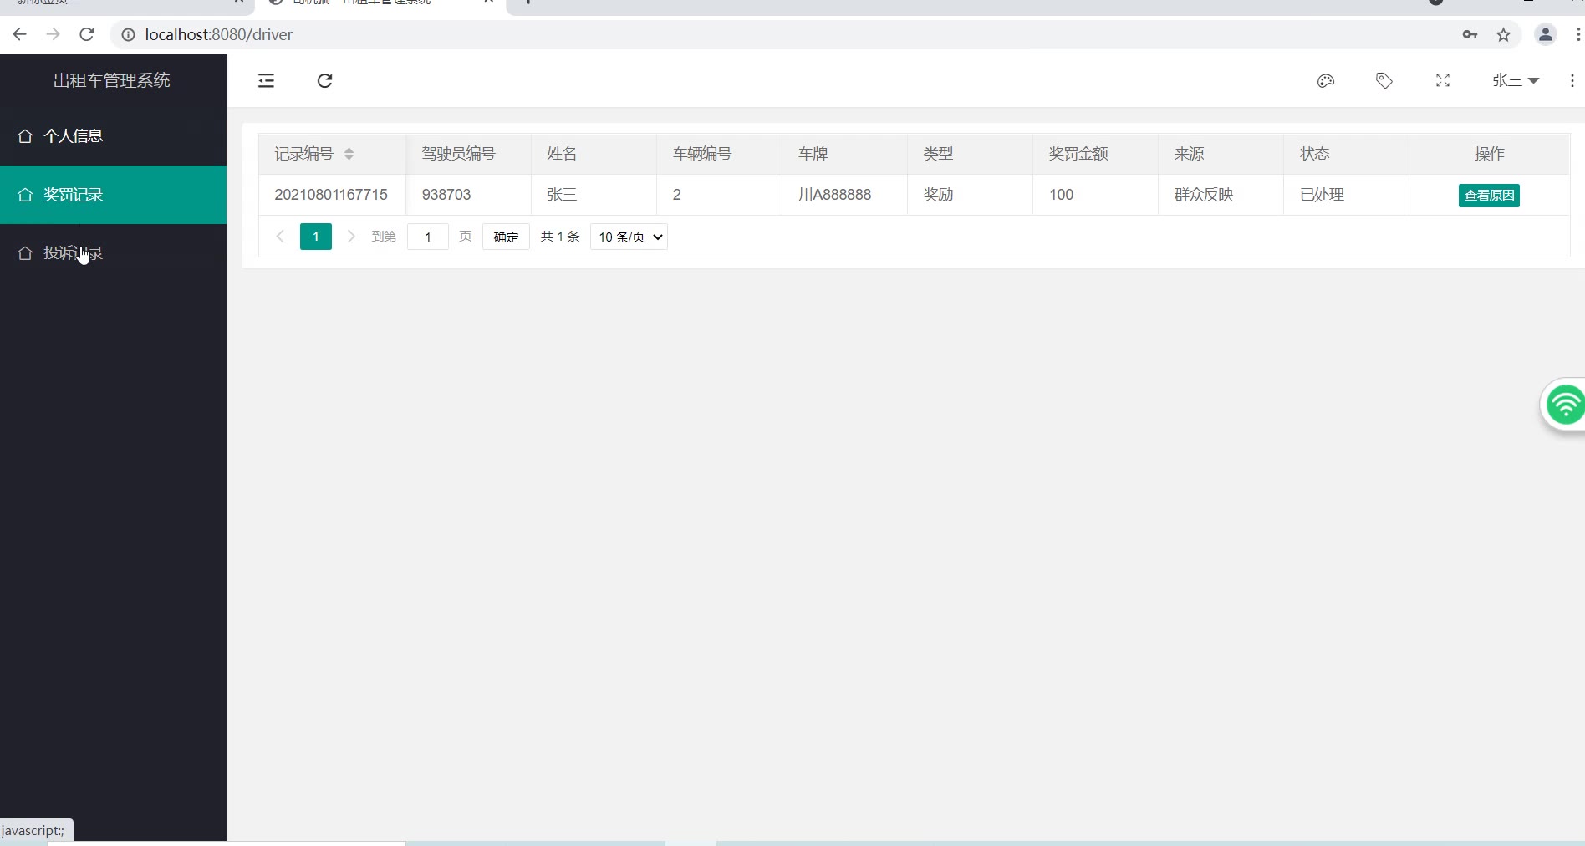Open 投诉记录 in the sidebar
The height and width of the screenshot is (846, 1585).
(113, 253)
